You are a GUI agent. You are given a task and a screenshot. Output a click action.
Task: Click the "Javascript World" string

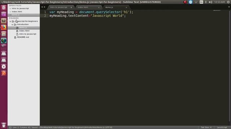tap(107, 16)
